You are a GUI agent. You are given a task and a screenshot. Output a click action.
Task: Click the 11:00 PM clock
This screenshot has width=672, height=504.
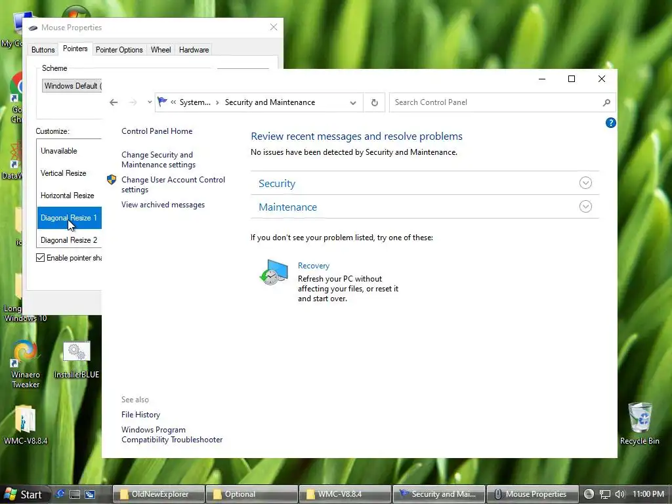[648, 494]
